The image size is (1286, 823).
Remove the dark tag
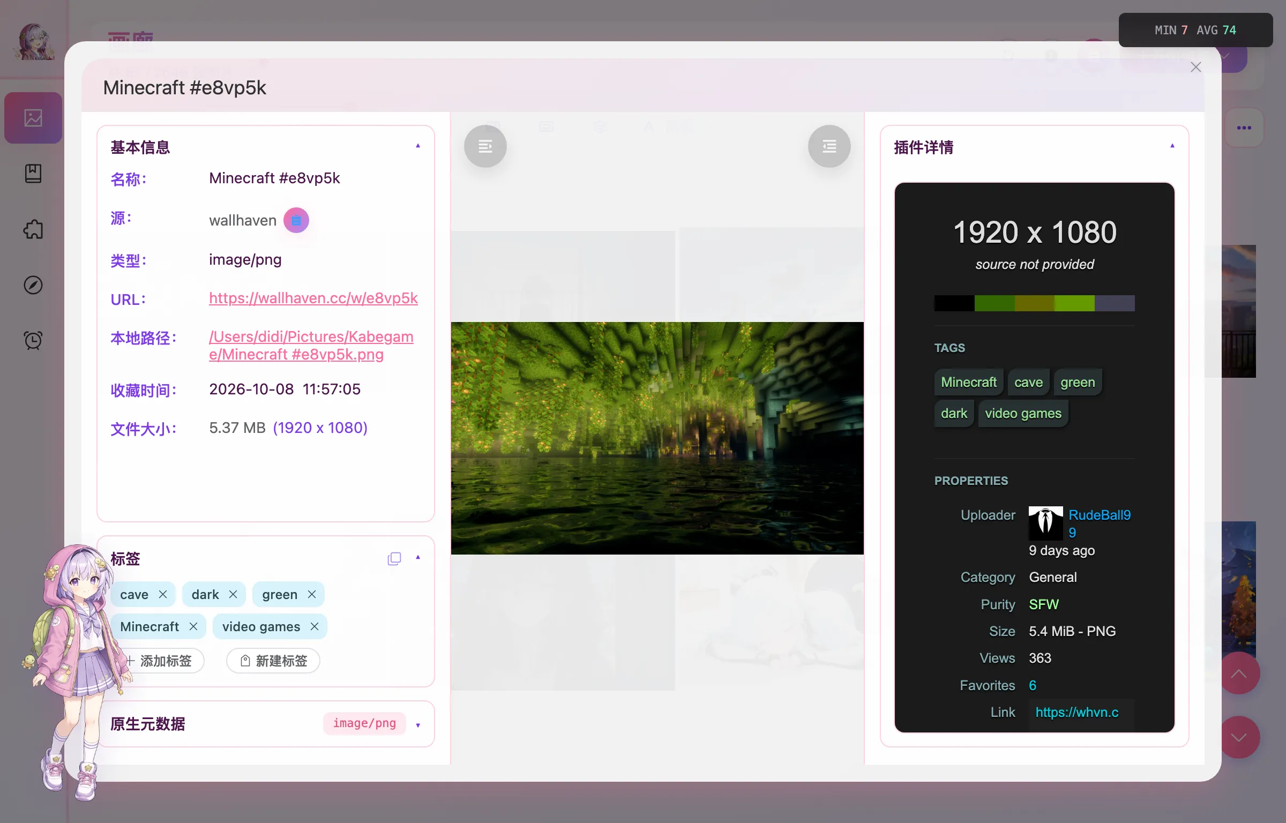coord(233,594)
